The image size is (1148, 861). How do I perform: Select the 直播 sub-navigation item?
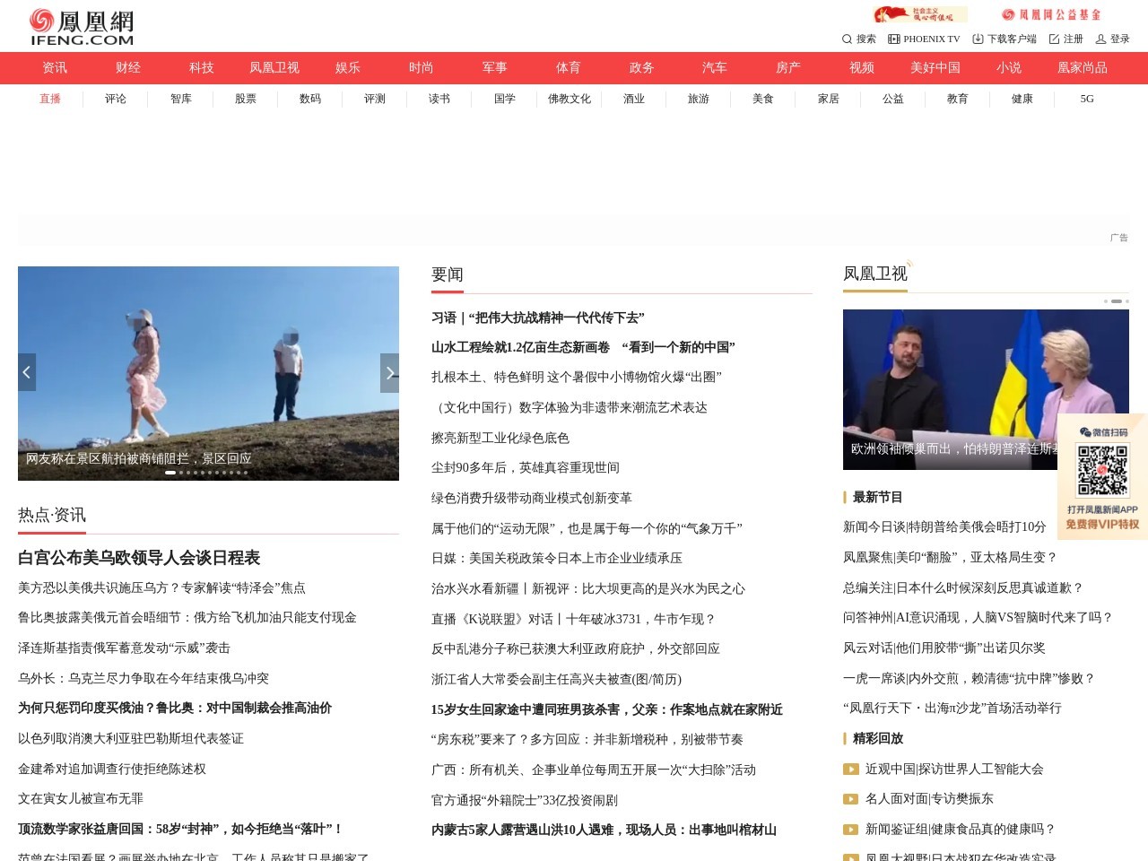tap(50, 99)
